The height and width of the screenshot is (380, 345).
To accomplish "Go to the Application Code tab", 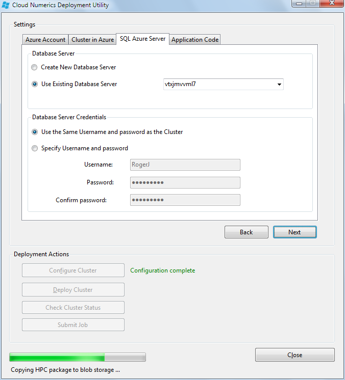I will coord(195,40).
